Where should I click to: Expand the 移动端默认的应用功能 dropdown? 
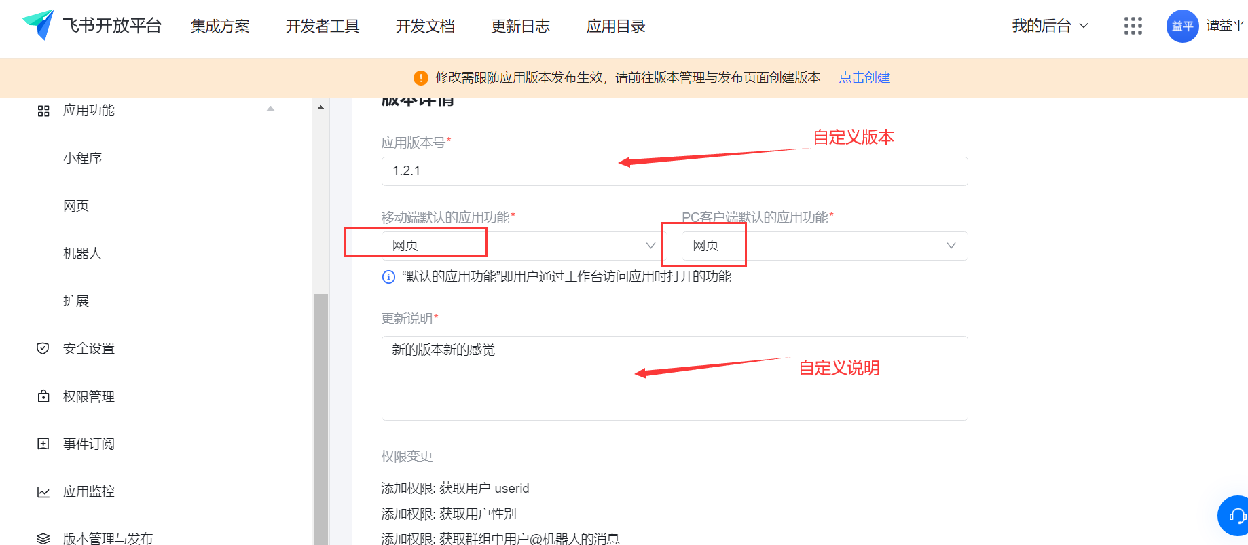pos(650,246)
